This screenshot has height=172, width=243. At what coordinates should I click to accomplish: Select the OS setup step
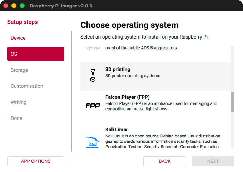pos(36,54)
